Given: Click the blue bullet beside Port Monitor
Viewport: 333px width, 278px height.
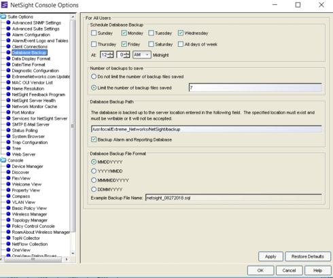Looking at the screenshot, I should (x=8, y=112).
